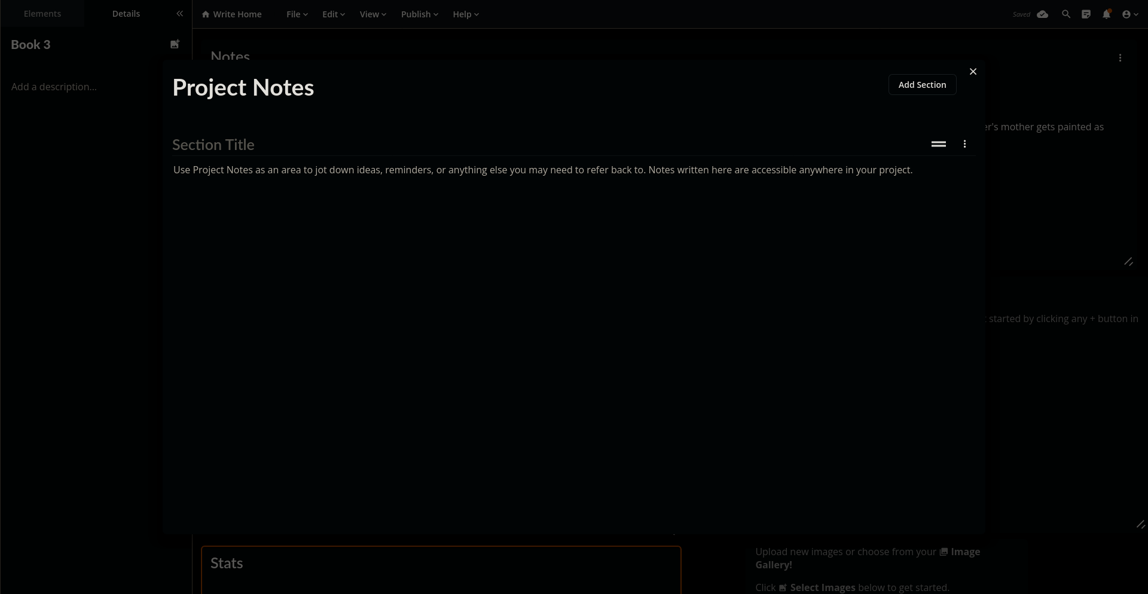
Task: Click the add image icon beside Book 3
Action: 175,44
